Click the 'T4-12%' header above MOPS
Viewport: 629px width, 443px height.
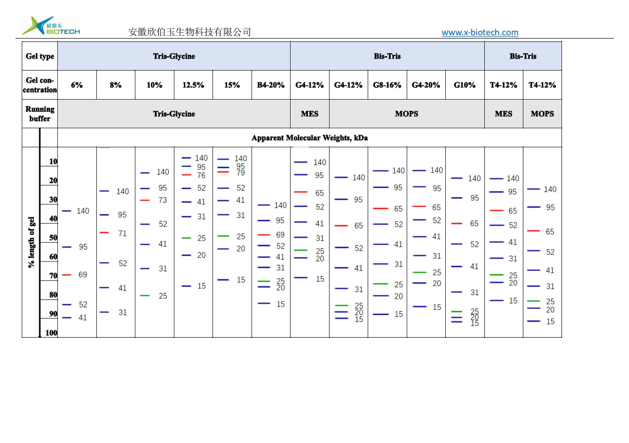point(542,85)
